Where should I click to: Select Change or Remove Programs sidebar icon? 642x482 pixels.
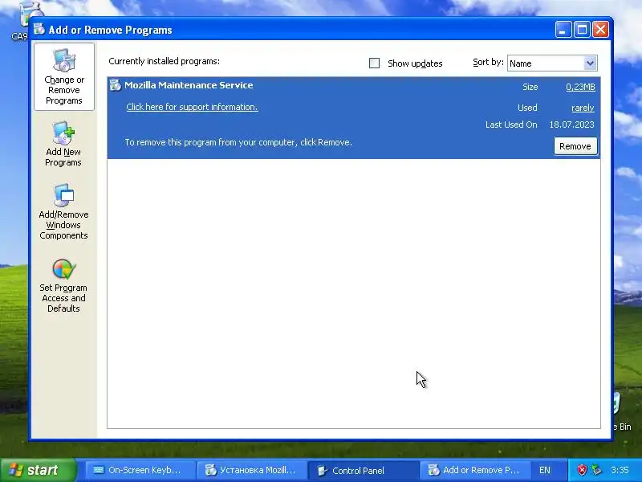[64, 76]
